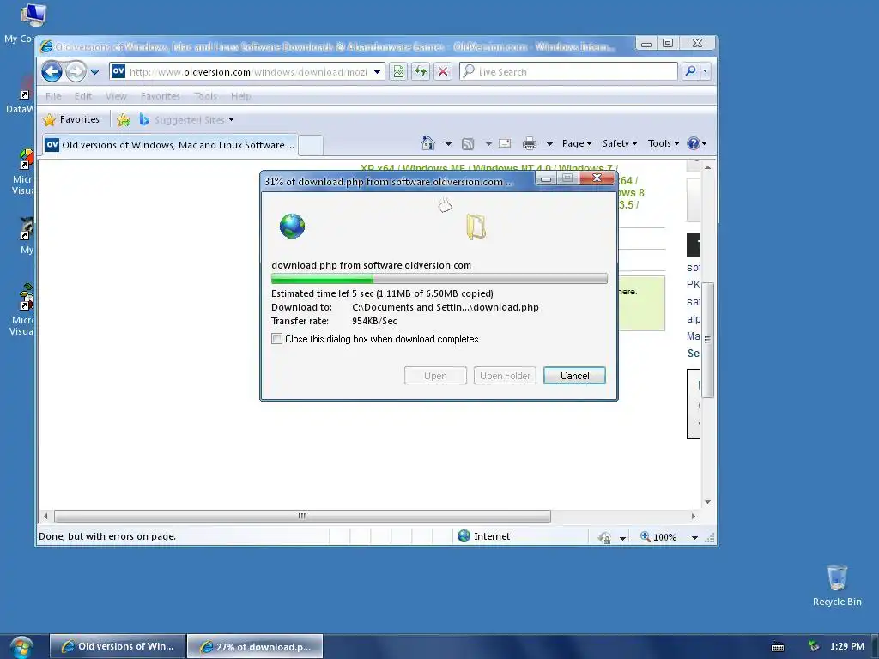Click the Favorites star button
This screenshot has height=659, width=879.
pos(72,119)
